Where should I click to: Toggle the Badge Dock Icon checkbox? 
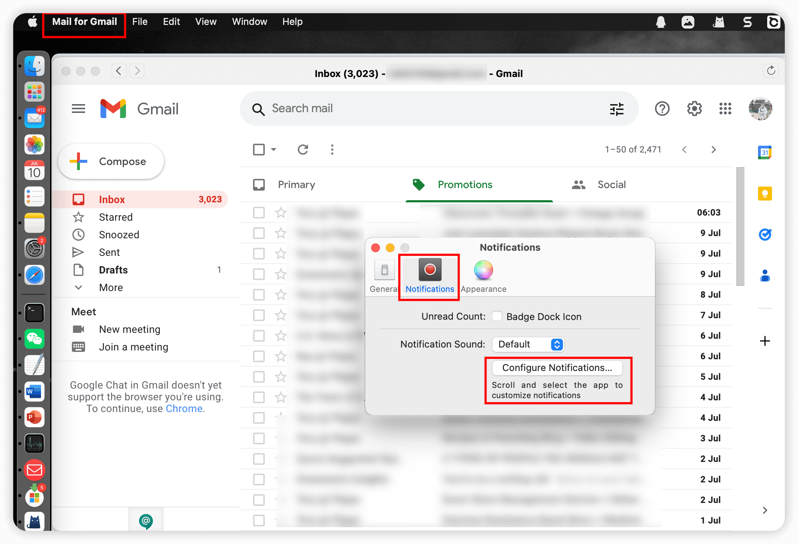pyautogui.click(x=497, y=316)
